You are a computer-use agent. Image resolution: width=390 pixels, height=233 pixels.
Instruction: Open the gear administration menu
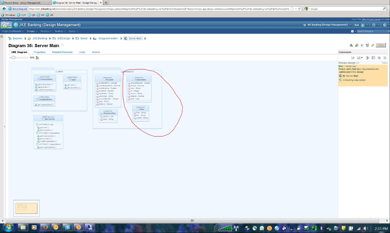(375, 25)
